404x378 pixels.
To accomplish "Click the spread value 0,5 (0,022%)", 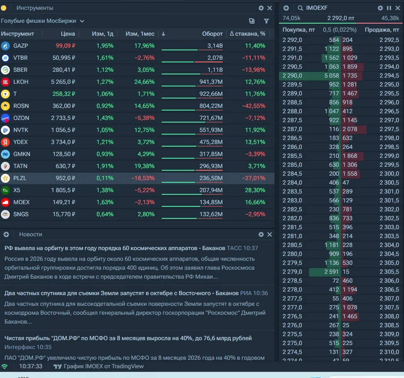I will [x=340, y=30].
